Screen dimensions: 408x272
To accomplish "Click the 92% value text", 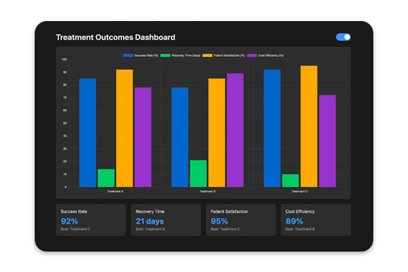I will tap(69, 221).
